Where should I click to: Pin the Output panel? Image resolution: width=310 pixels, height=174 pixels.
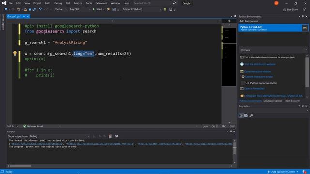[x=231, y=131]
